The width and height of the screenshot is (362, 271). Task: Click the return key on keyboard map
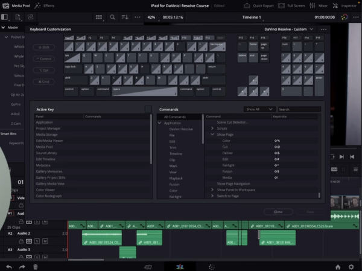[216, 69]
